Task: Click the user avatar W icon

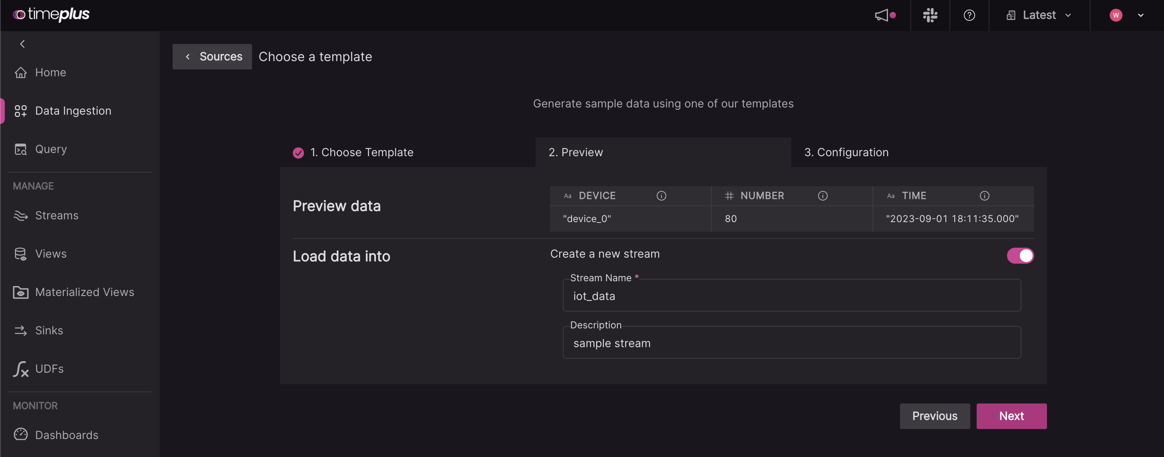Action: (x=1116, y=15)
